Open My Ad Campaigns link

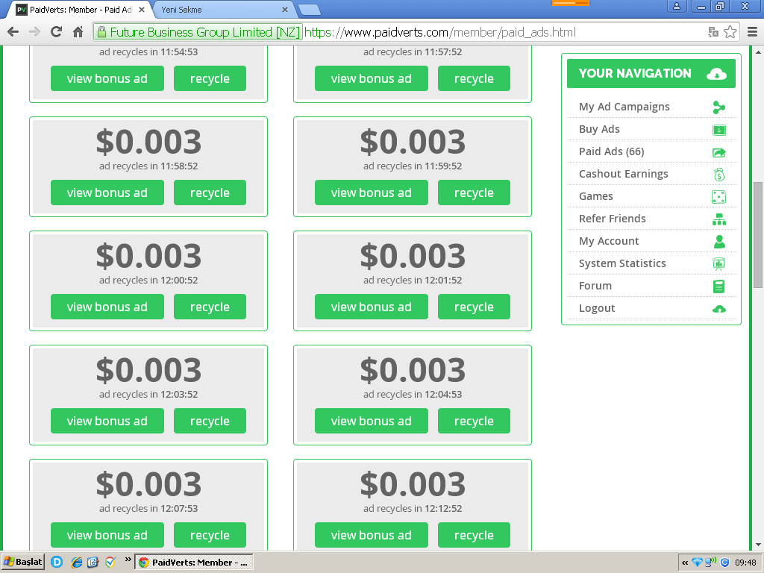coord(624,107)
